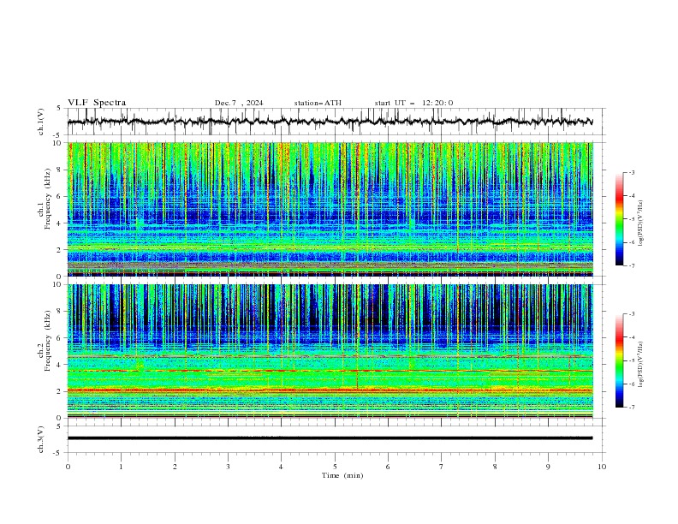Click time axis tick label "7"

point(442,467)
